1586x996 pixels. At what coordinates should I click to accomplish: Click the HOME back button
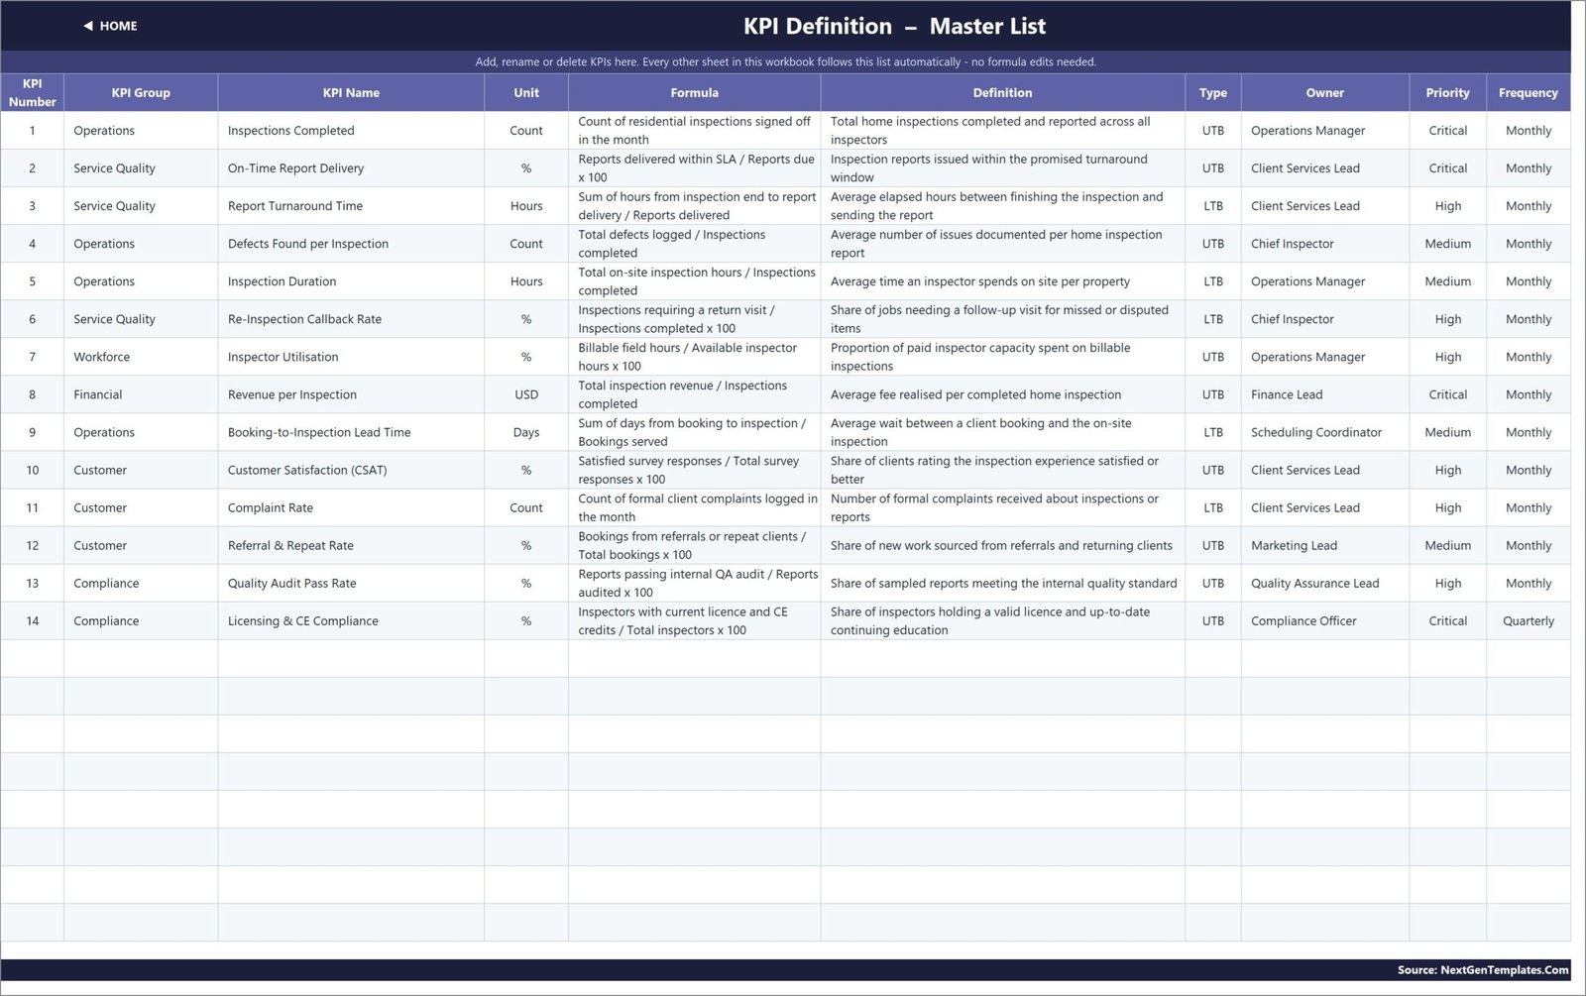pos(110,26)
